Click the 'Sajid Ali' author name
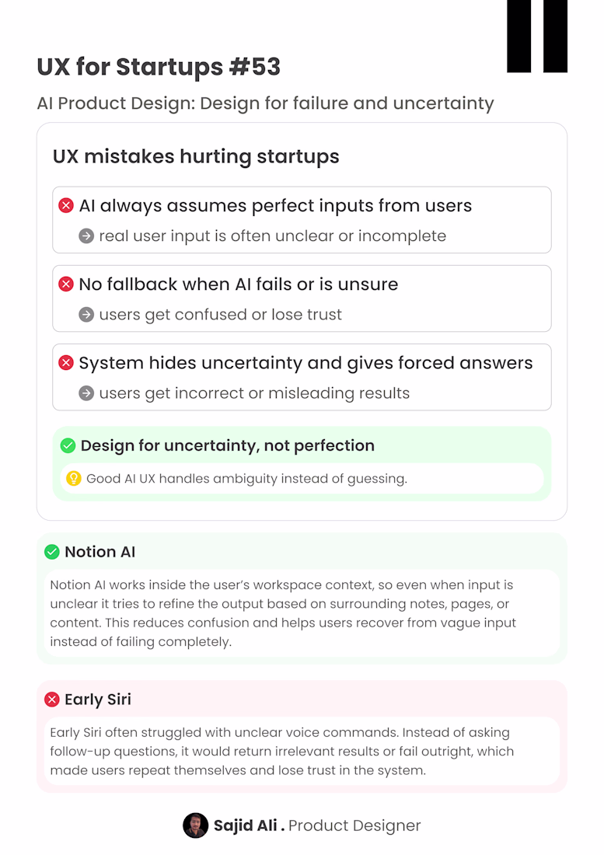The height and width of the screenshot is (855, 604). click(246, 825)
